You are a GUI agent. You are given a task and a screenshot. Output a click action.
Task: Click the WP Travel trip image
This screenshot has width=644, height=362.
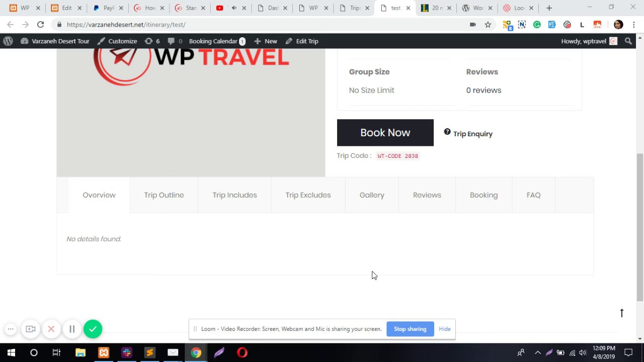pyautogui.click(x=191, y=113)
